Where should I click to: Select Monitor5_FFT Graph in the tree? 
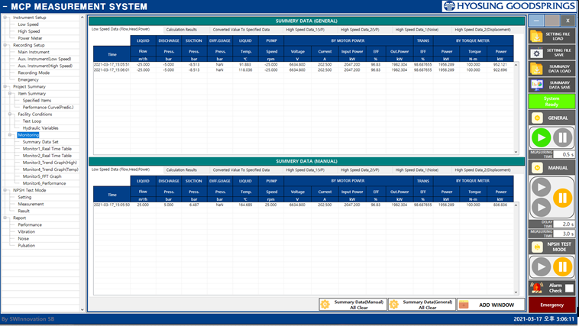pos(42,176)
